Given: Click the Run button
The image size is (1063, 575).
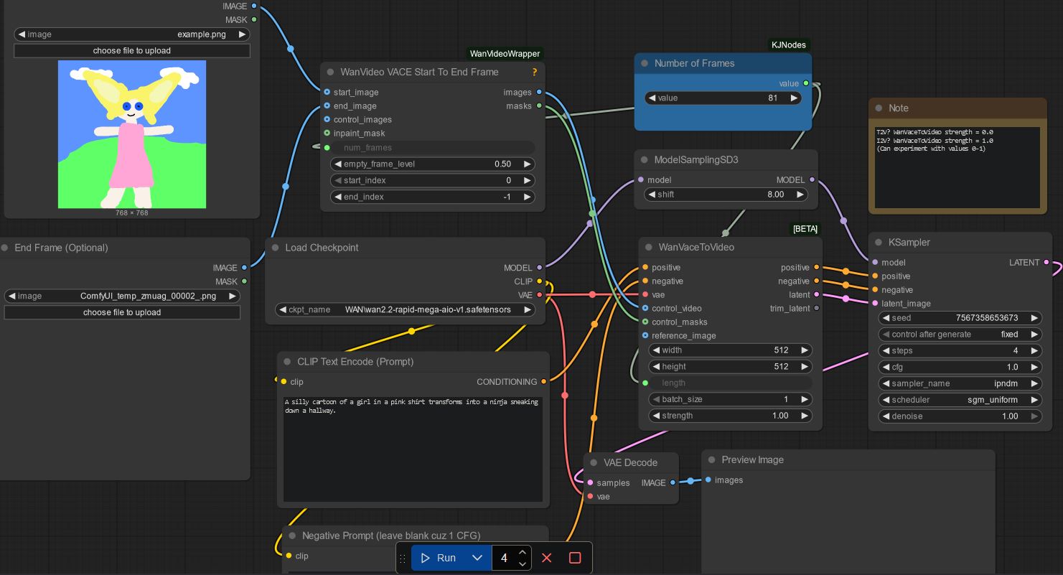Looking at the screenshot, I should 438,558.
